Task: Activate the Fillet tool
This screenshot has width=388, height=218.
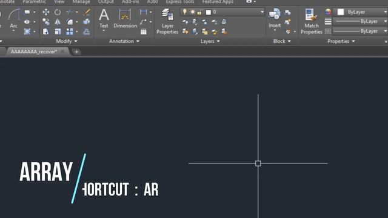Action: [70, 22]
